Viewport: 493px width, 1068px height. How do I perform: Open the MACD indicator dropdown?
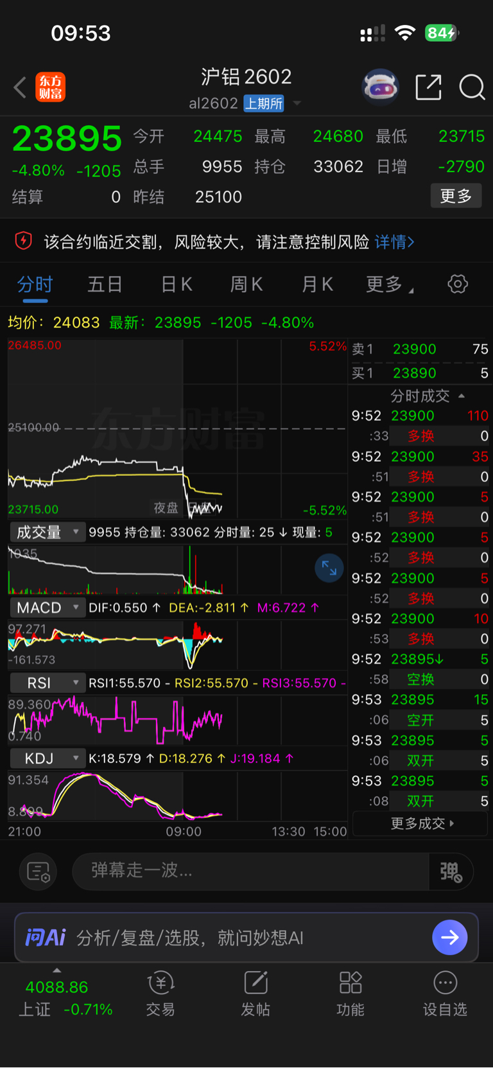pyautogui.click(x=48, y=608)
